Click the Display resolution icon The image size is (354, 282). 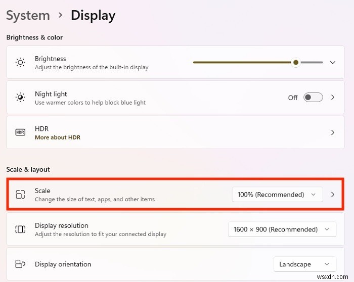tap(20, 229)
